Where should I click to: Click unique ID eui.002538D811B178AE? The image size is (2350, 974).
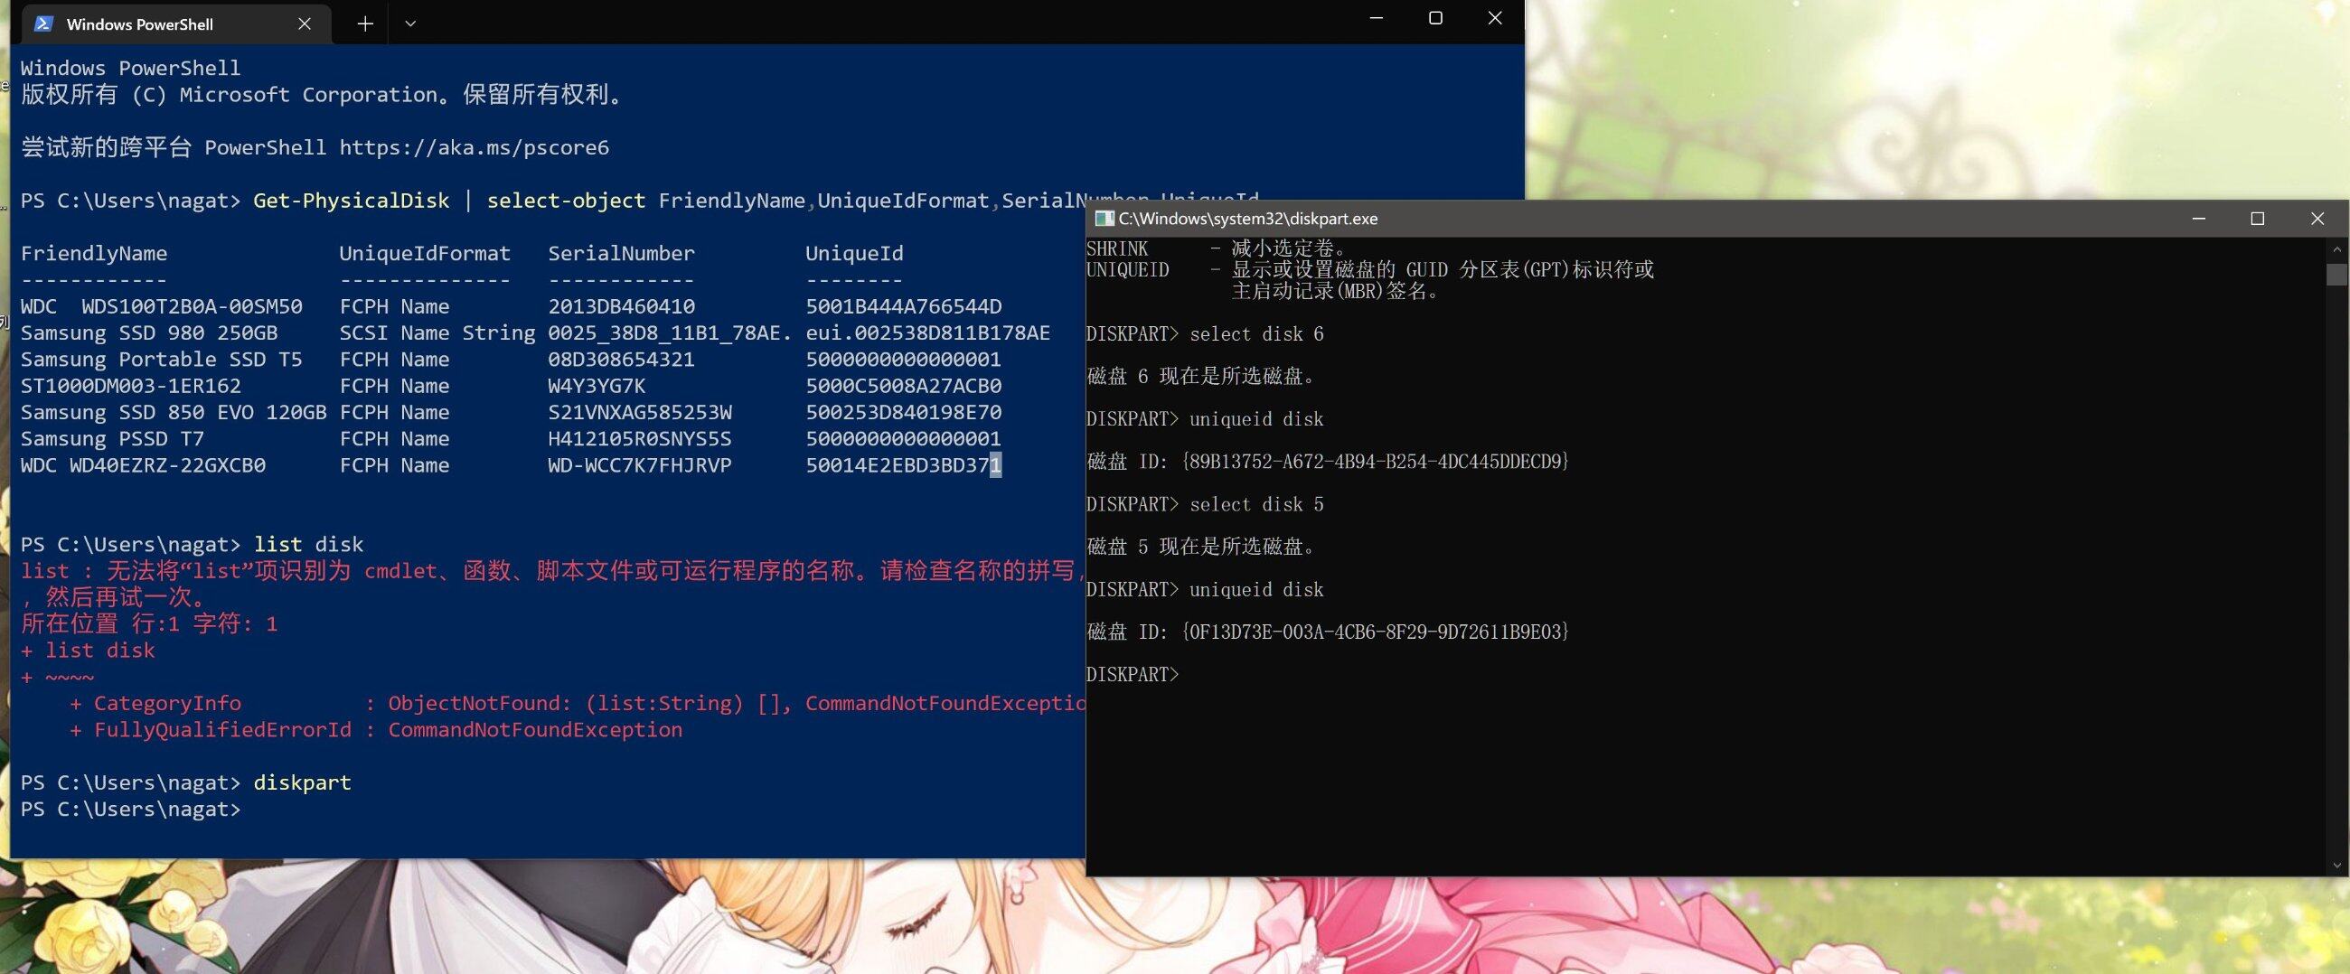(x=927, y=332)
